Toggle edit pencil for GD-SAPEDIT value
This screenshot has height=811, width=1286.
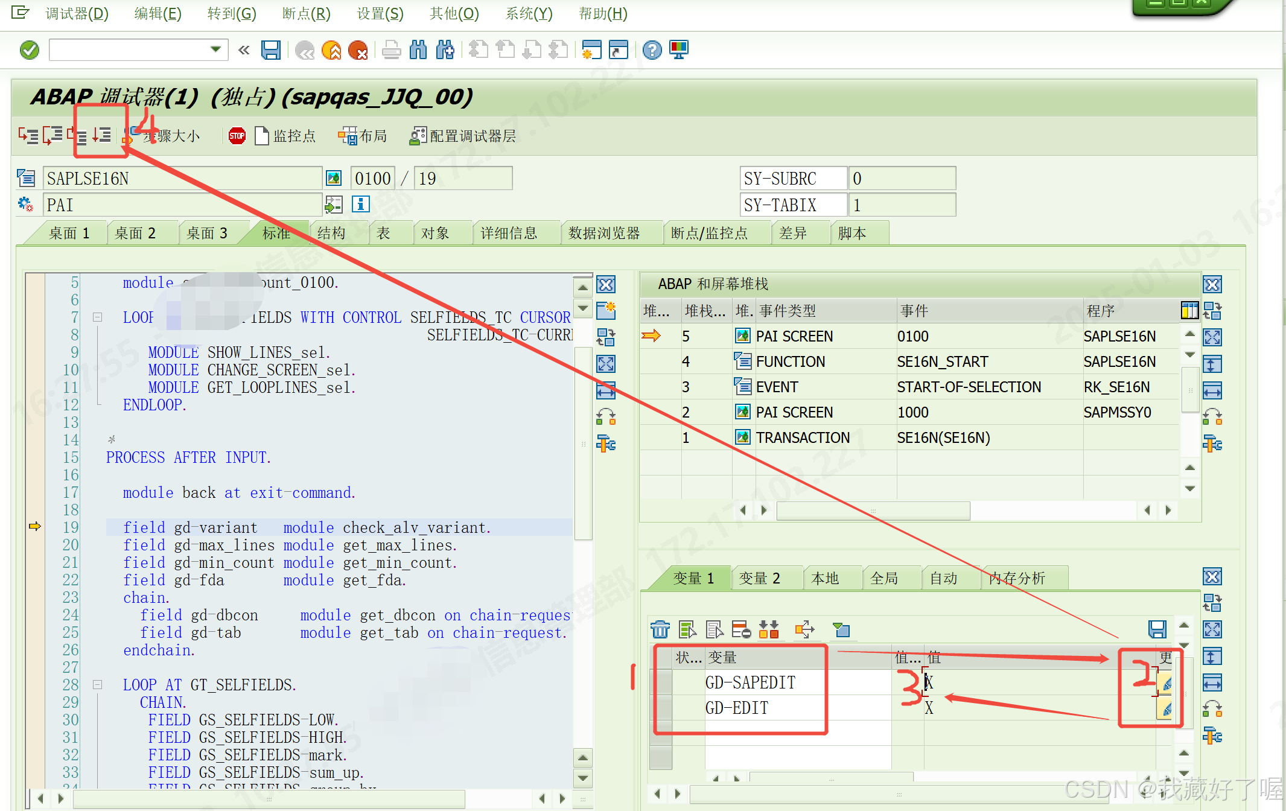pos(1167,683)
